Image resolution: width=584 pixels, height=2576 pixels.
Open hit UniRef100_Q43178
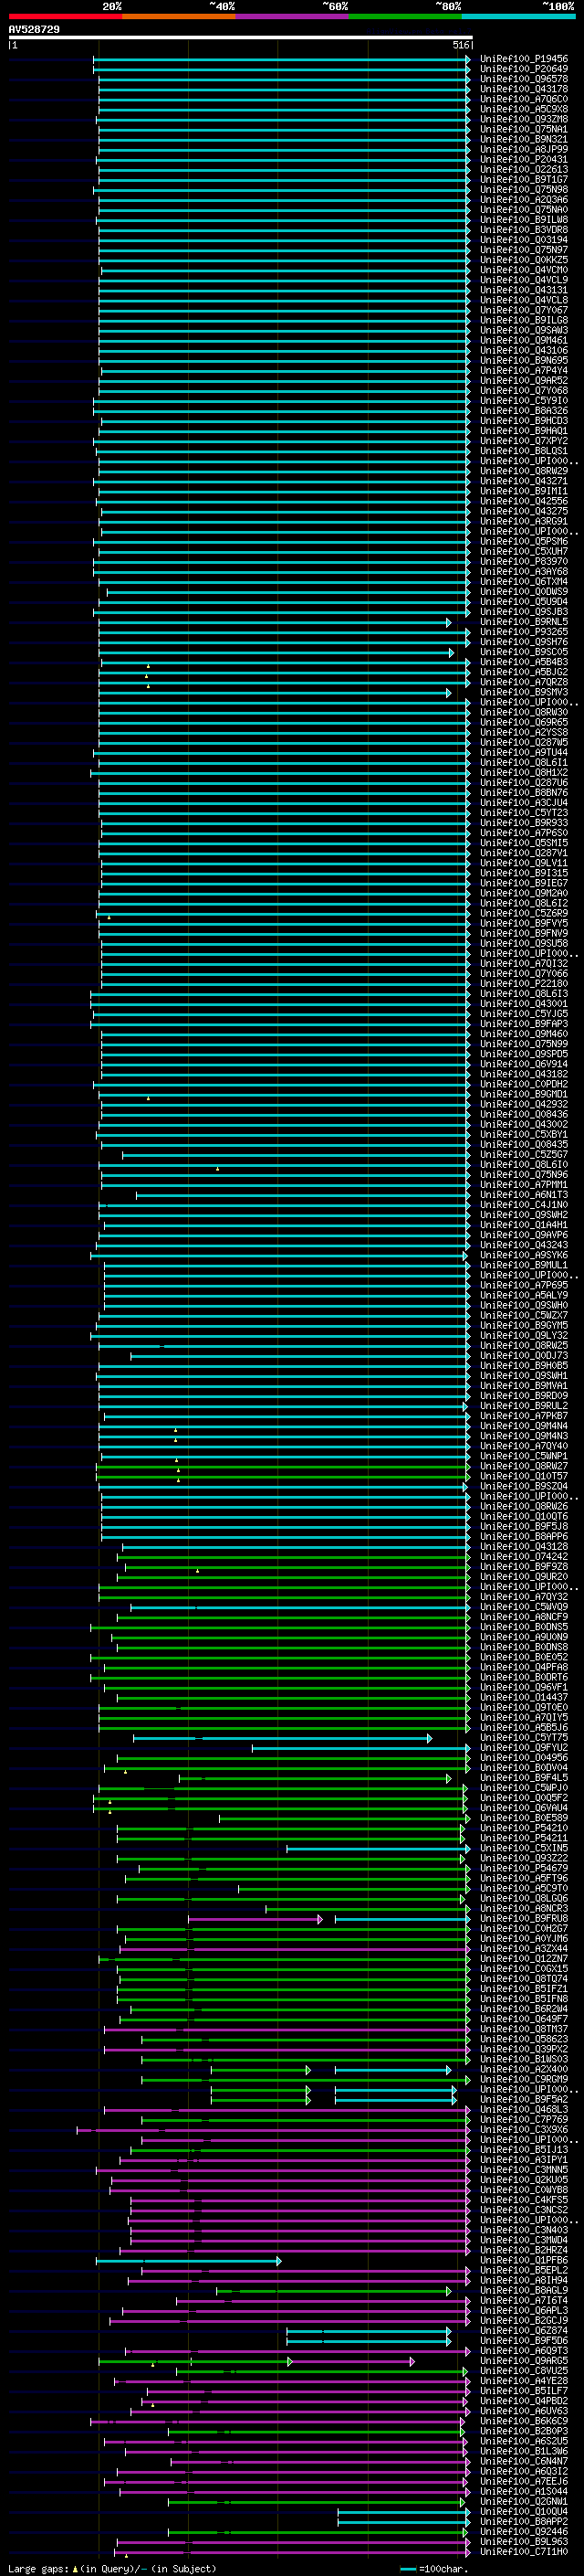pyautogui.click(x=523, y=89)
